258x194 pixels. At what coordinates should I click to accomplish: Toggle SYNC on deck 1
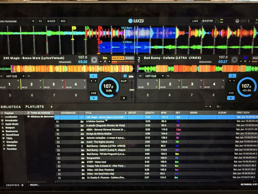pyautogui.click(x=129, y=58)
